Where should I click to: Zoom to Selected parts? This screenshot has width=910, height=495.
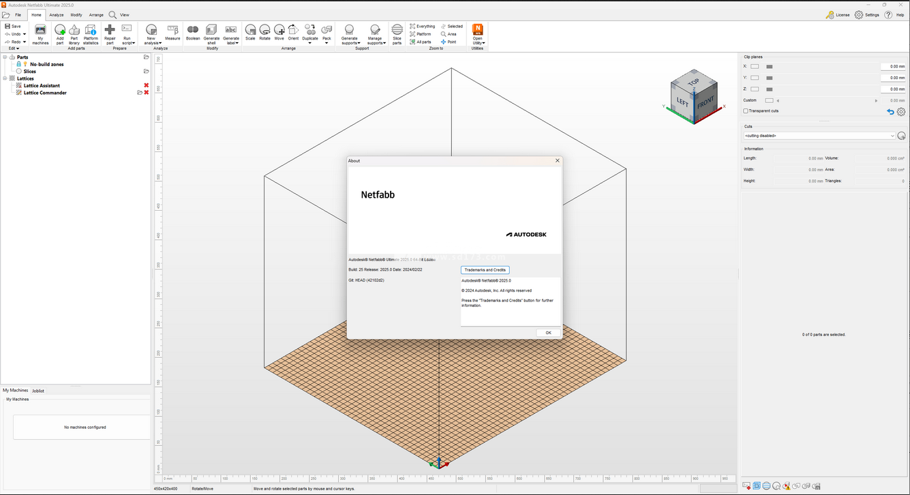click(451, 27)
